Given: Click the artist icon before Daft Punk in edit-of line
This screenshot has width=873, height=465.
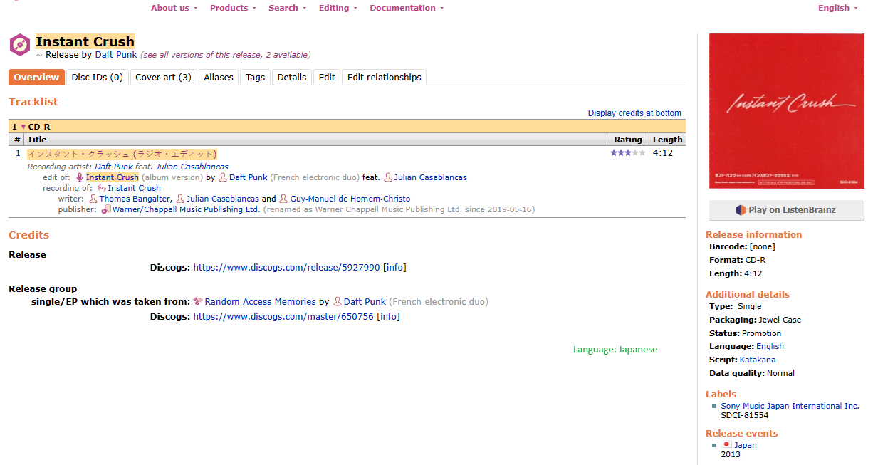Looking at the screenshot, I should [223, 177].
